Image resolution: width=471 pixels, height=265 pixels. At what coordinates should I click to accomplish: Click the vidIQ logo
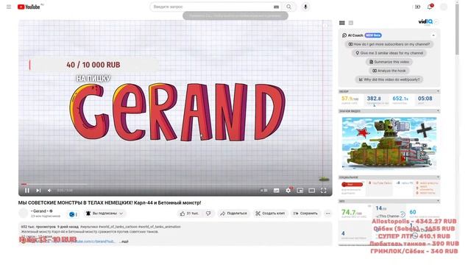[425, 21]
